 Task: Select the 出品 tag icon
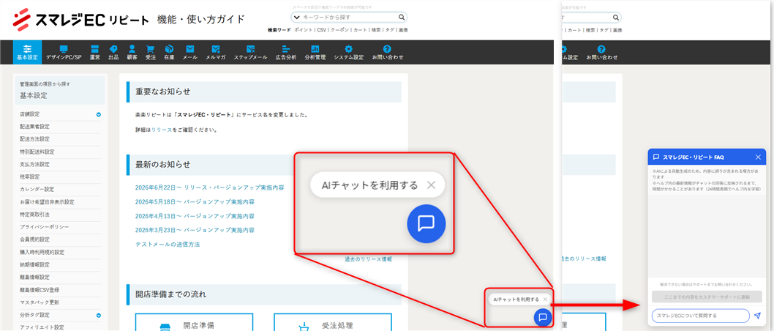point(113,49)
